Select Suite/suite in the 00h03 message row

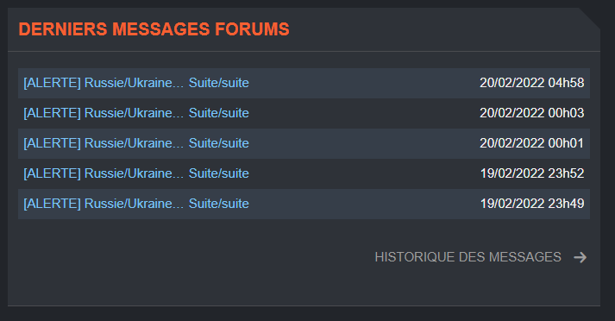tap(219, 113)
